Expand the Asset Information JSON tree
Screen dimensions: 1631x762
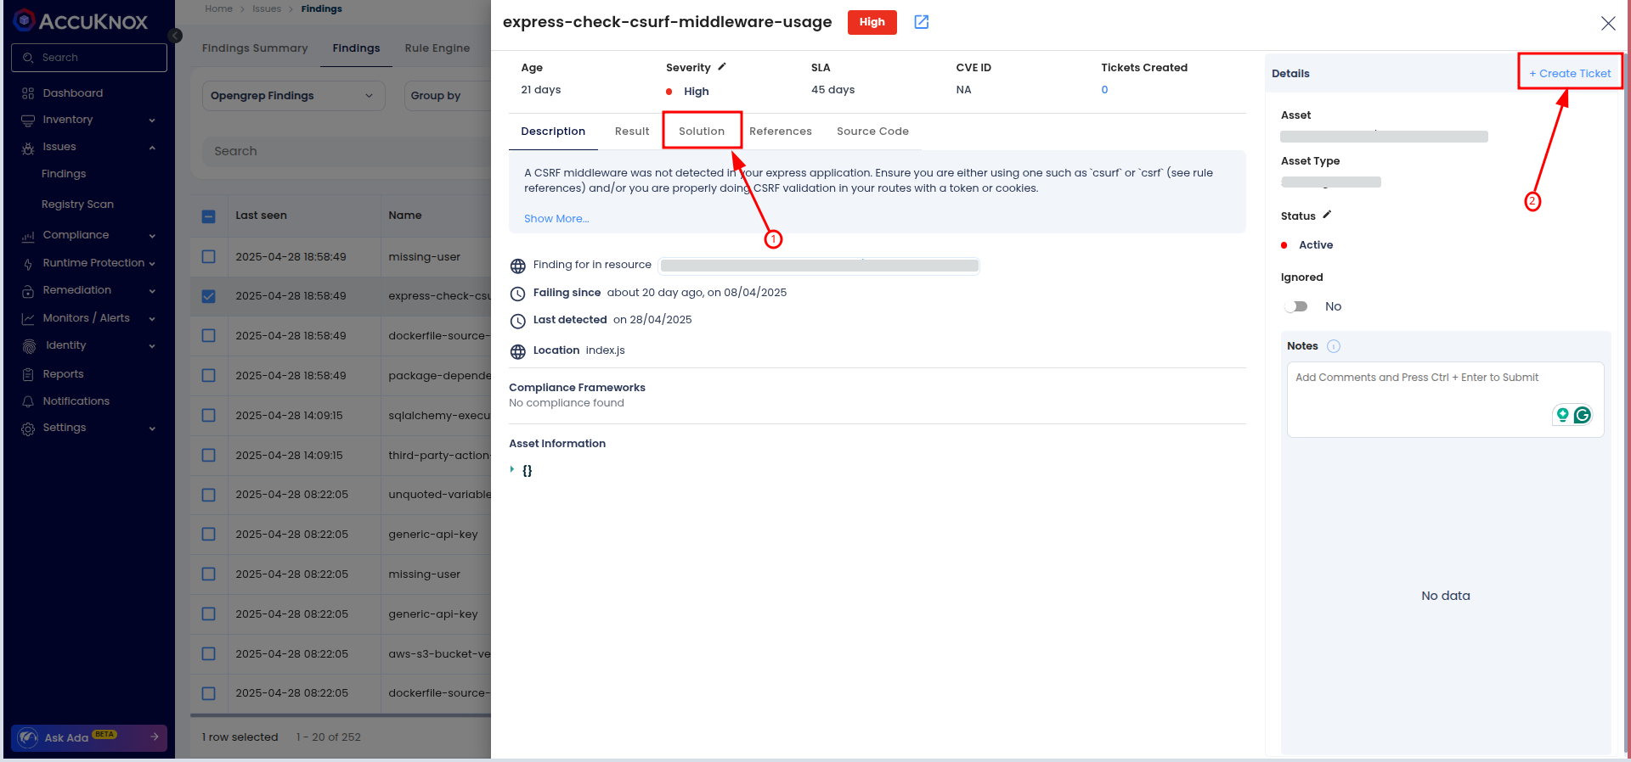click(x=512, y=469)
